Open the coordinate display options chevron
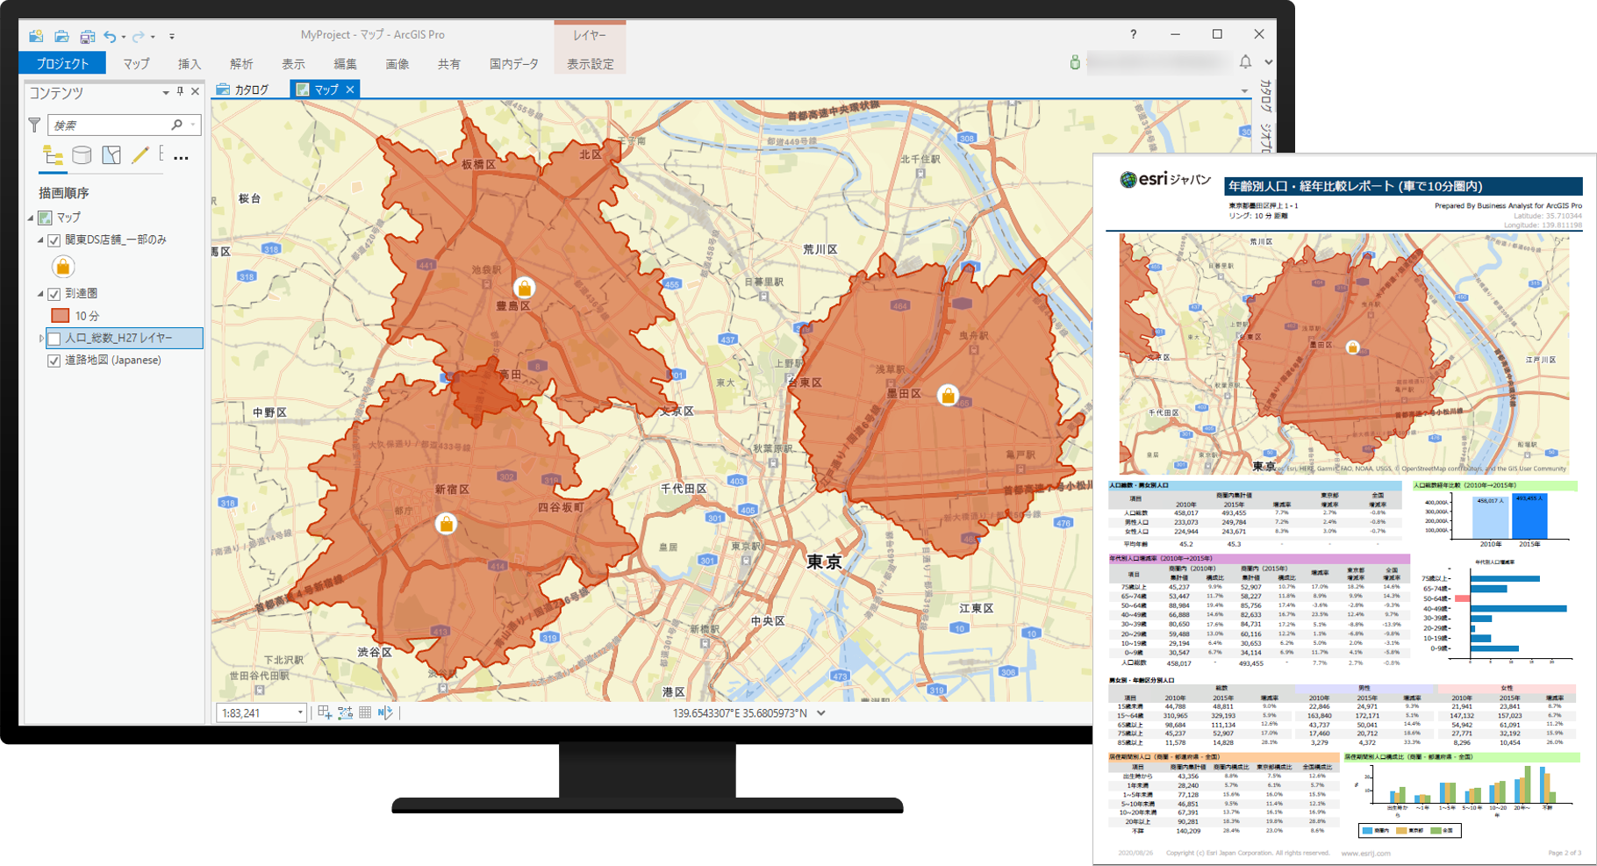 click(x=821, y=712)
